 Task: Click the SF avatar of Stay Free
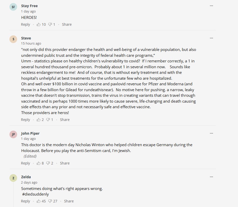pos(13,7)
